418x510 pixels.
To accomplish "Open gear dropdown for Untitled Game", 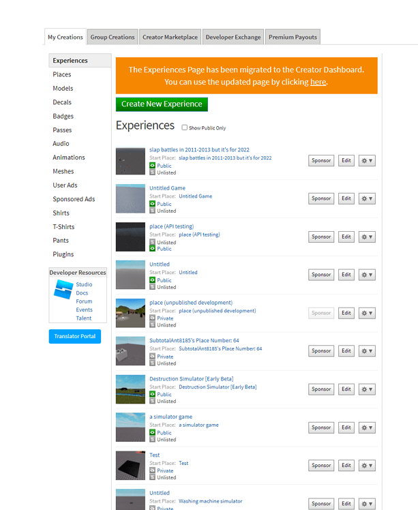I will (367, 198).
